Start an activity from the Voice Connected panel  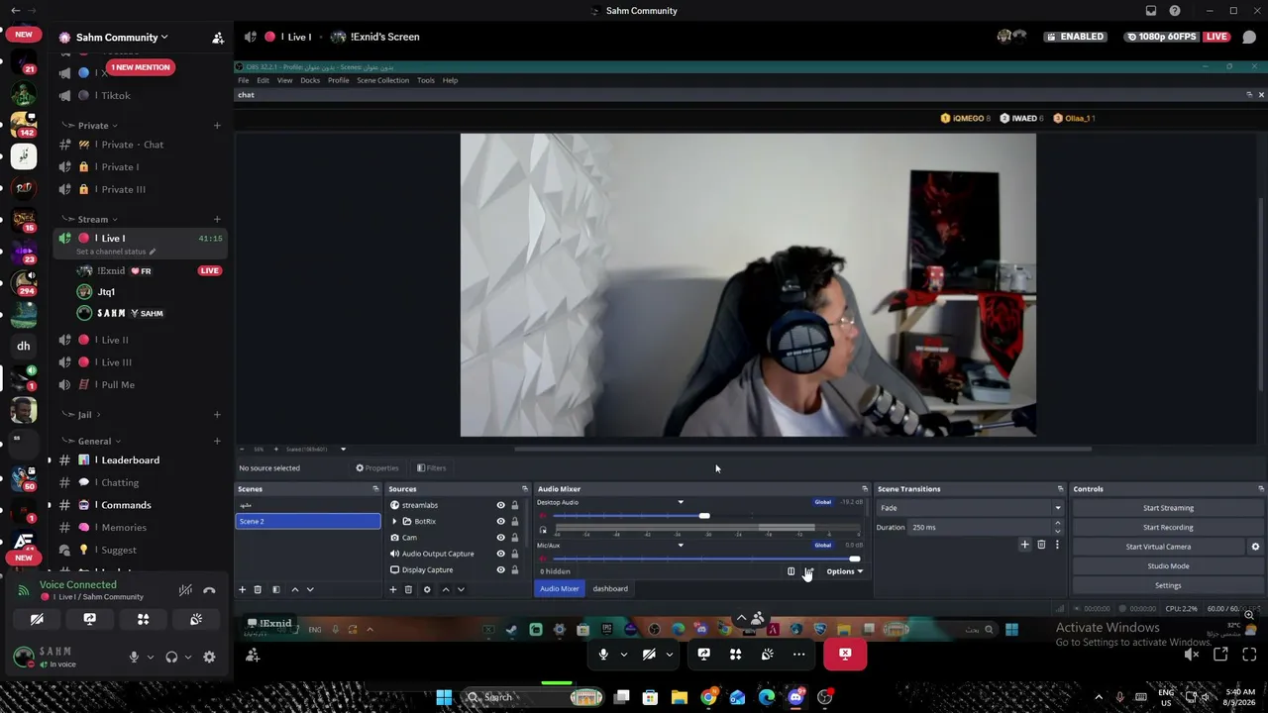[x=143, y=619]
